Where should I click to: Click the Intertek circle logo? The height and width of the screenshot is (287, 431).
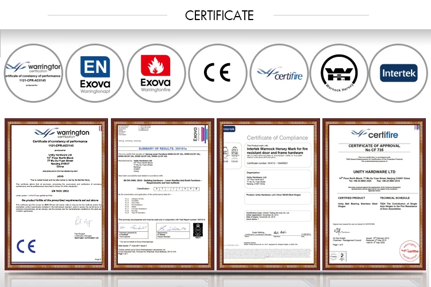[399, 72]
